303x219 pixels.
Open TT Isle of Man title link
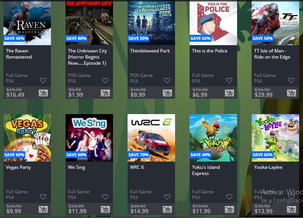coord(272,54)
